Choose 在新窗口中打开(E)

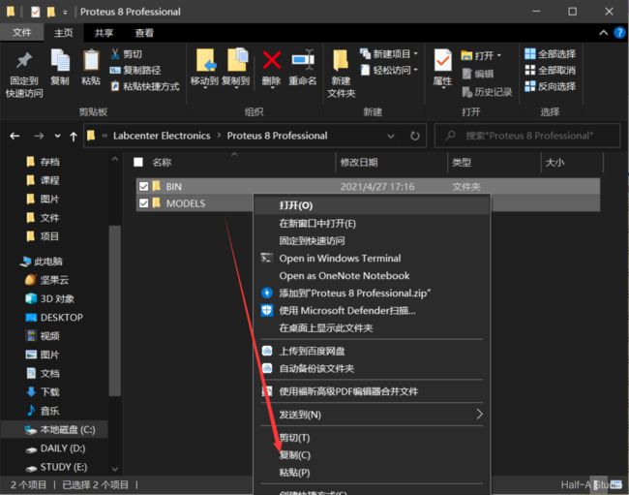pyautogui.click(x=371, y=223)
